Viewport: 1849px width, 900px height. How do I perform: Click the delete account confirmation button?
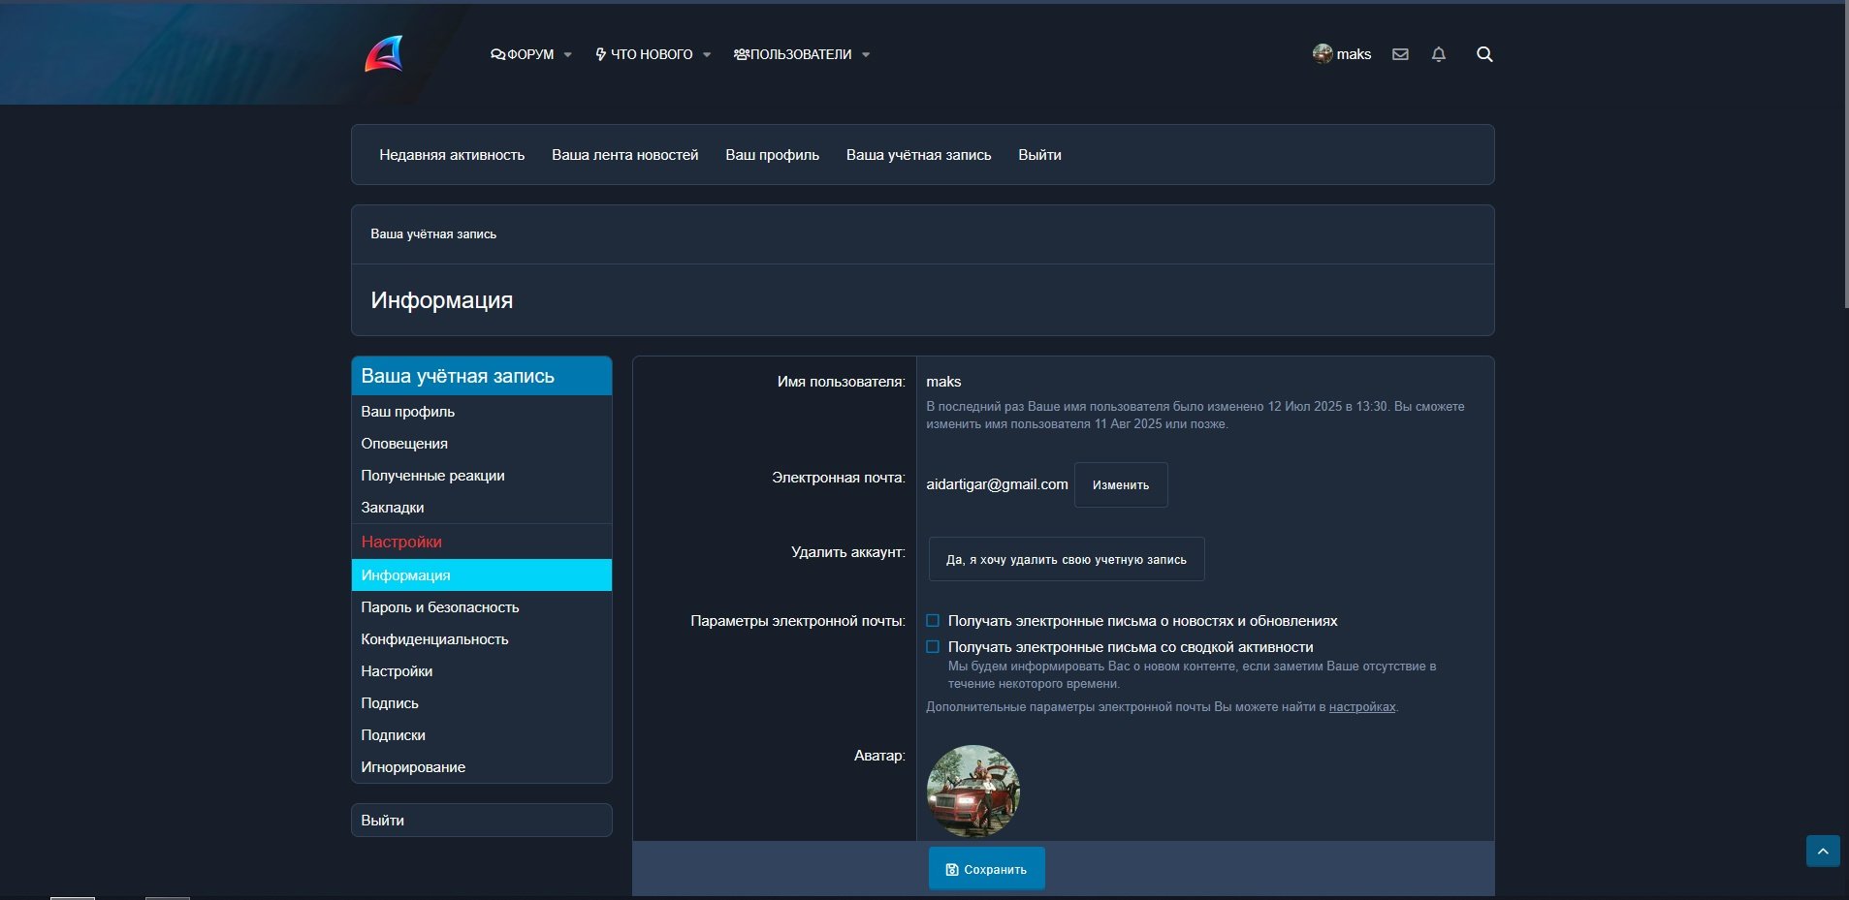(1066, 559)
